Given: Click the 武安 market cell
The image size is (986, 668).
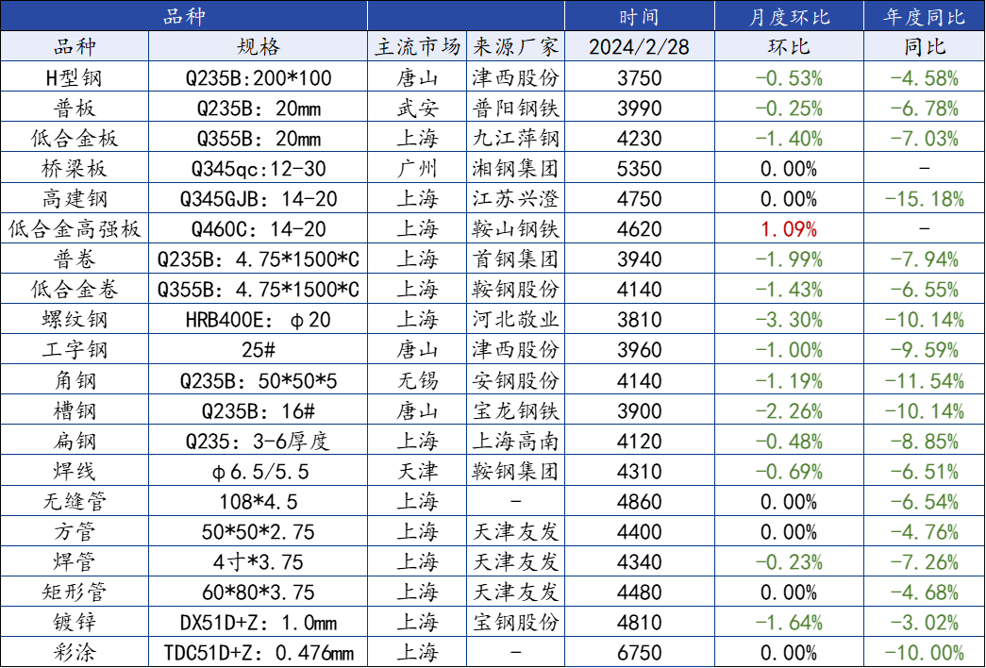Looking at the screenshot, I should tap(418, 108).
